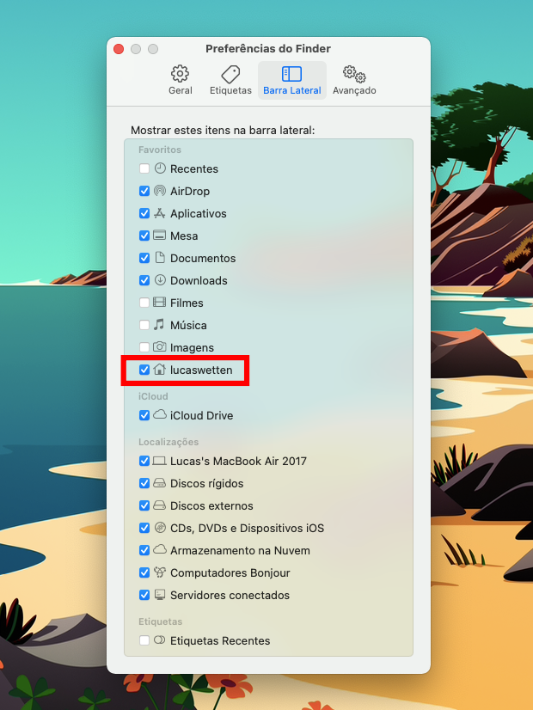Uncheck the AirDrop checkbox

click(x=144, y=191)
